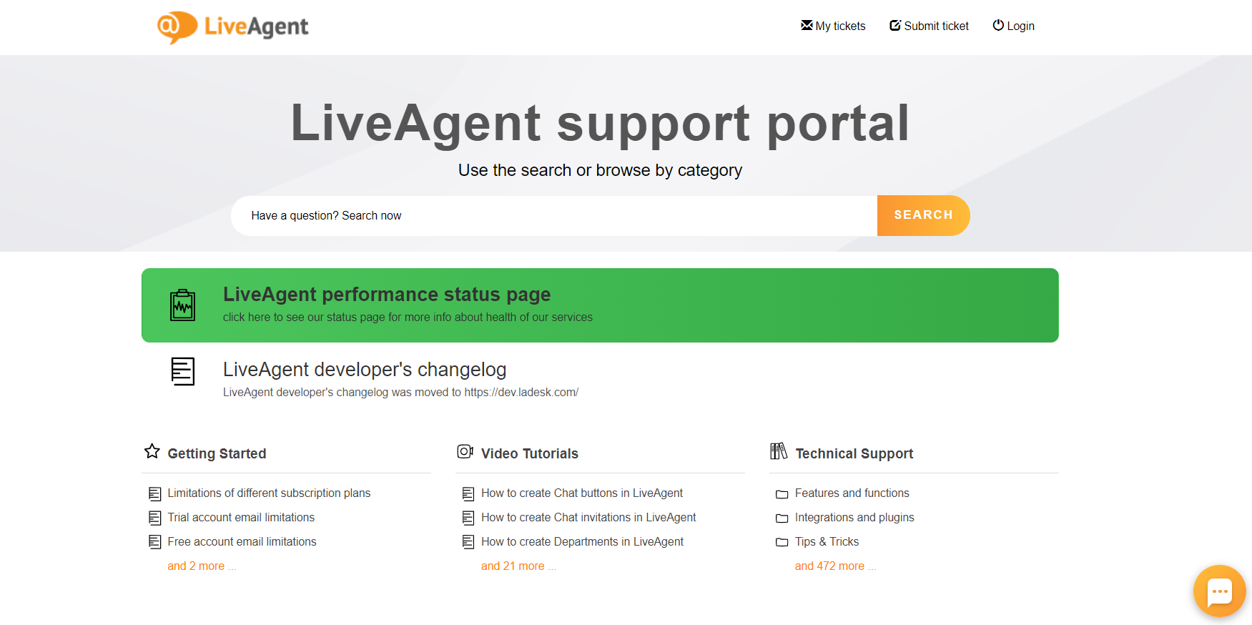This screenshot has width=1252, height=625.
Task: Open 'Trial account email limitations' article
Action: (241, 517)
